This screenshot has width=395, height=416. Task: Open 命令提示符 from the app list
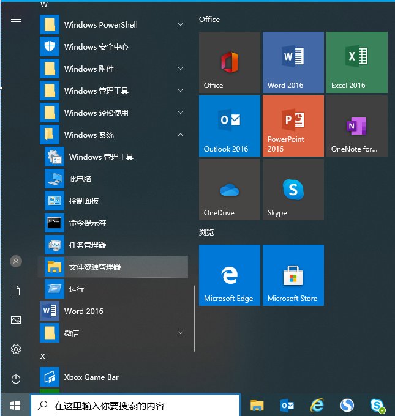point(88,223)
